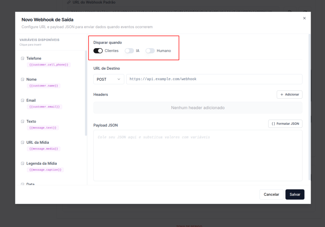Image resolution: width=325 pixels, height=227 pixels.
Task: Enable the Humano trigger toggle
Action: [150, 51]
